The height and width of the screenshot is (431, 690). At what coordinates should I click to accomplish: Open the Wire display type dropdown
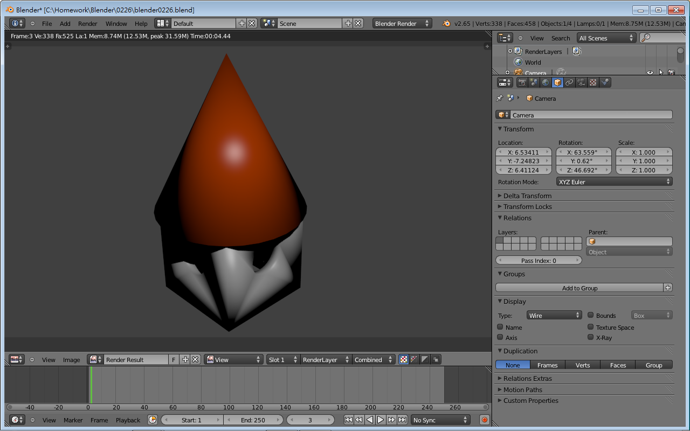click(554, 315)
